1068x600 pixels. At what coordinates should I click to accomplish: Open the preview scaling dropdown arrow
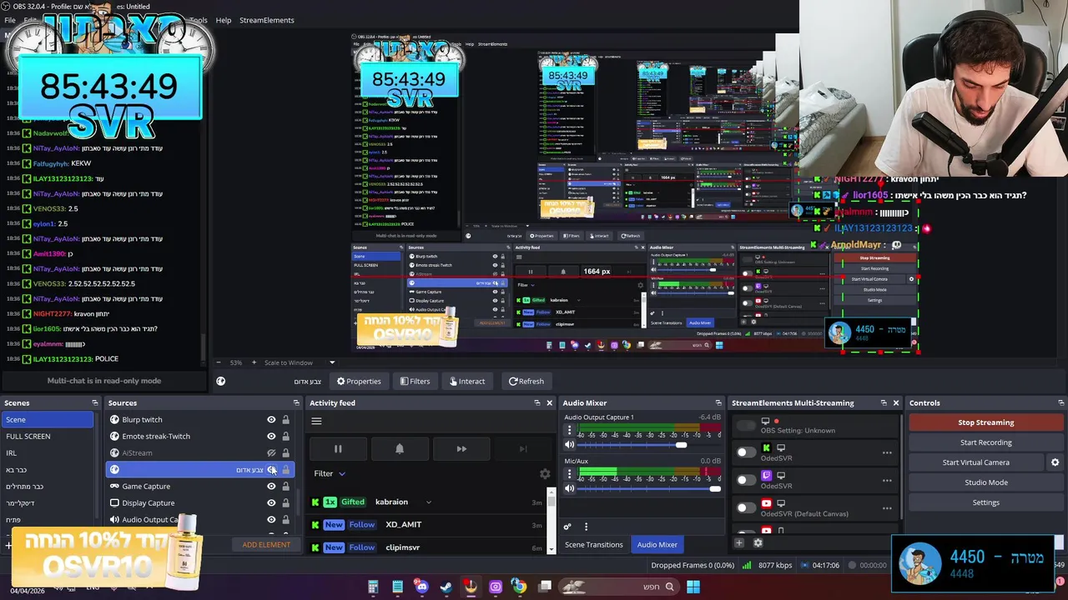[x=332, y=362]
